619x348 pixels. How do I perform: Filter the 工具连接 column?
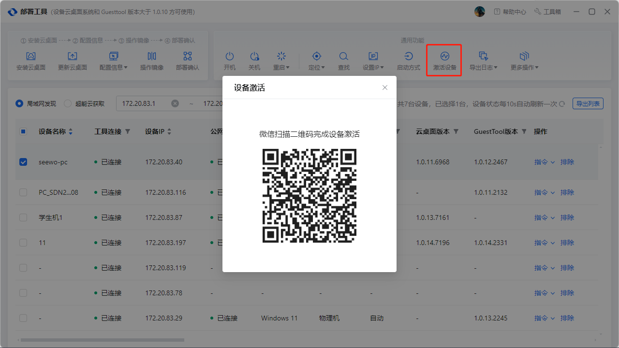click(x=128, y=131)
